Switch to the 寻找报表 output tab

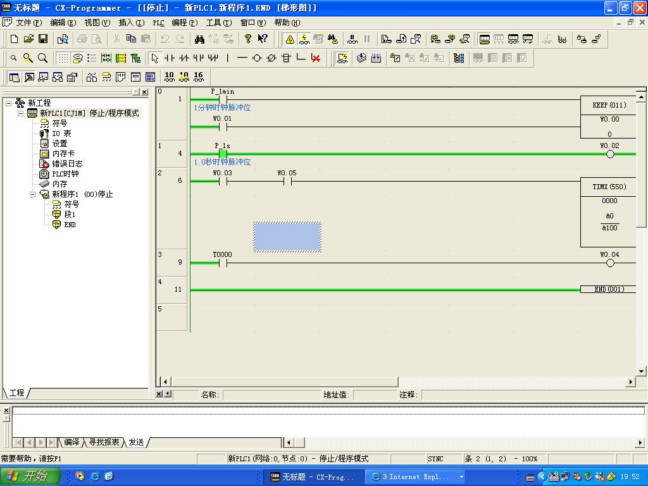[104, 442]
